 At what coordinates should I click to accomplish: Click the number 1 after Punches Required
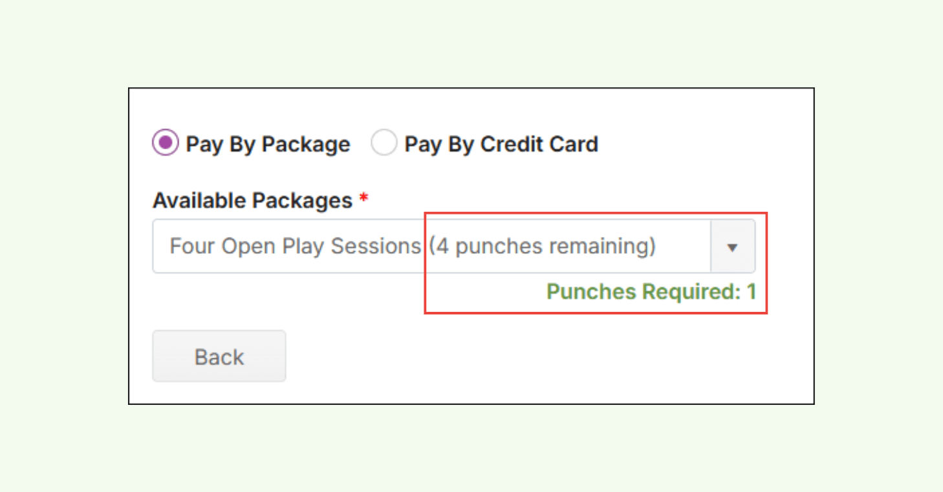751,292
